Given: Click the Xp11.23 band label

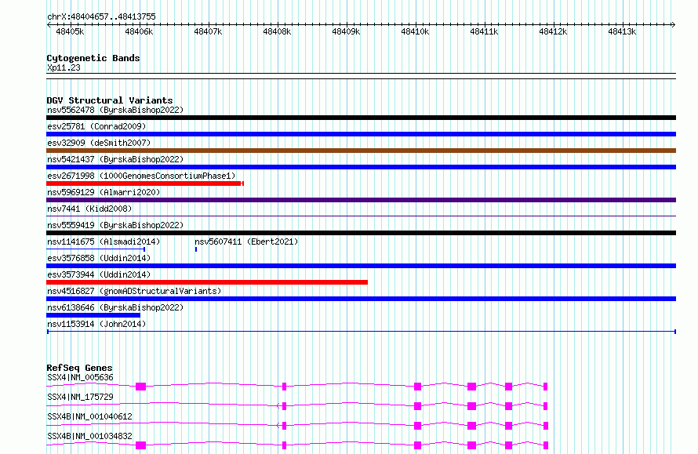Looking at the screenshot, I should point(64,67).
